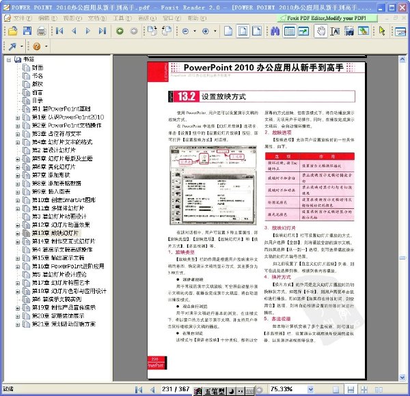Zoom out with the minus magnifier
Screen dimensions: 410x396
click(x=185, y=31)
